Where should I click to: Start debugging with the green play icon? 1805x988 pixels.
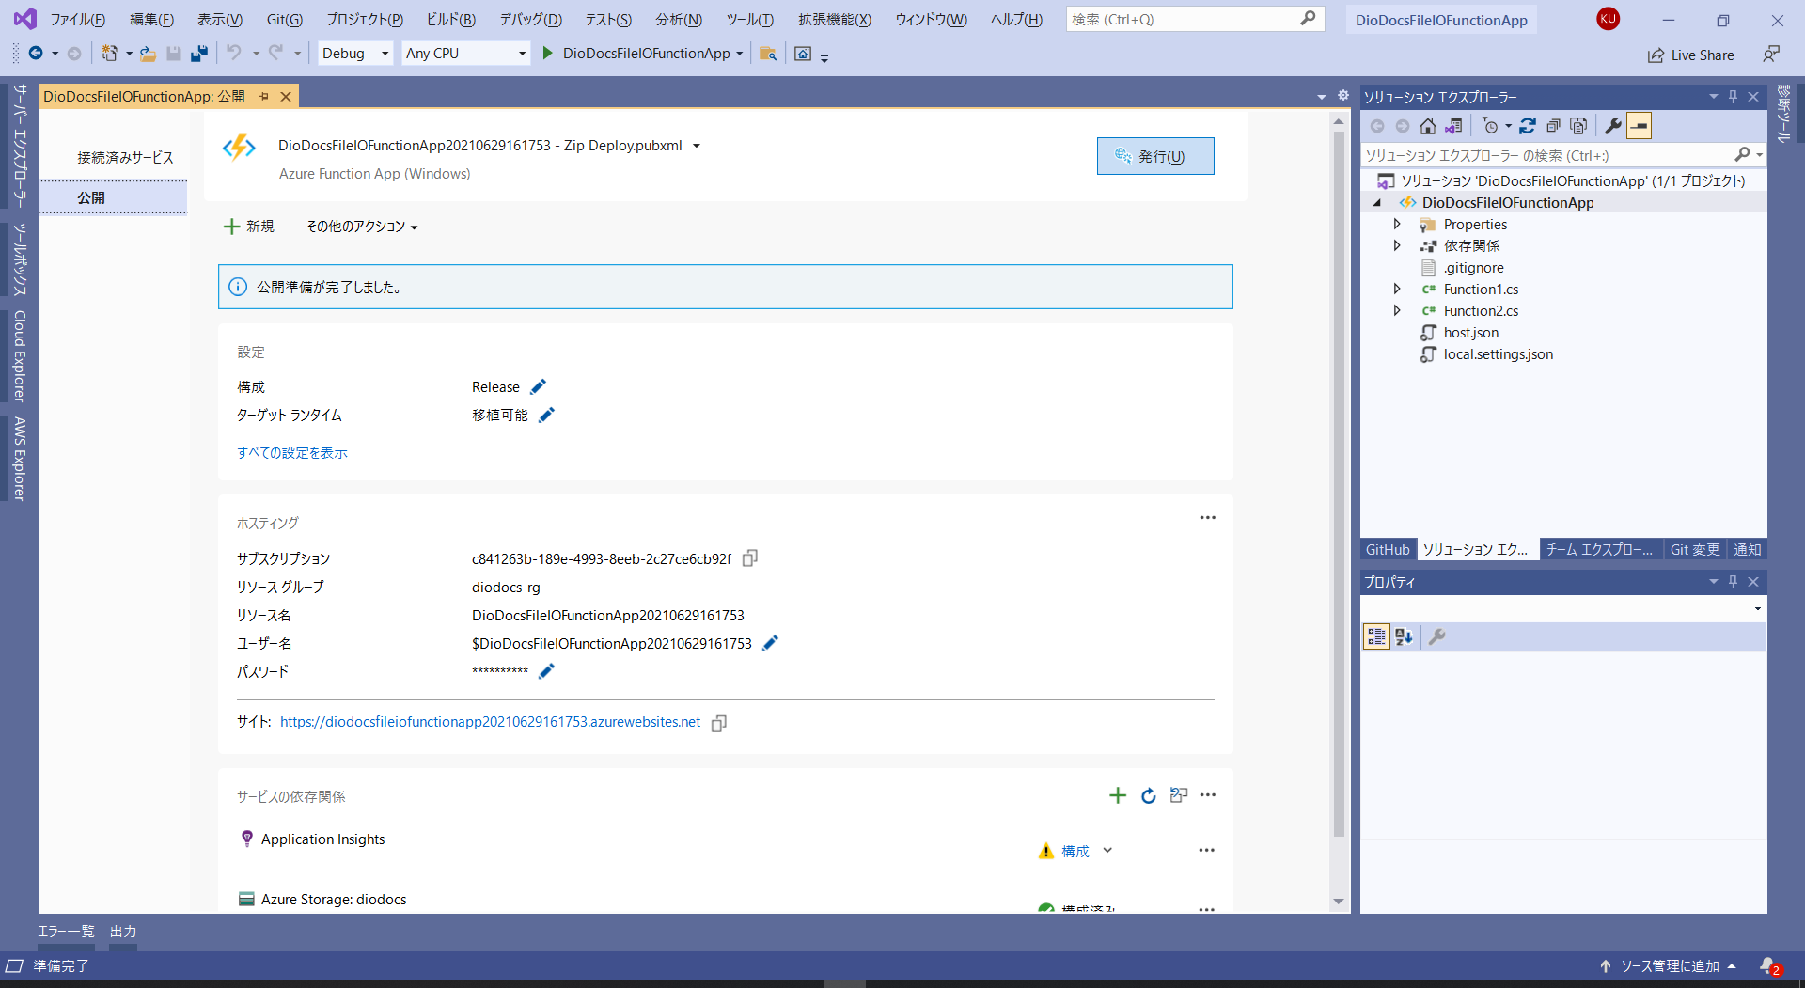tap(547, 54)
